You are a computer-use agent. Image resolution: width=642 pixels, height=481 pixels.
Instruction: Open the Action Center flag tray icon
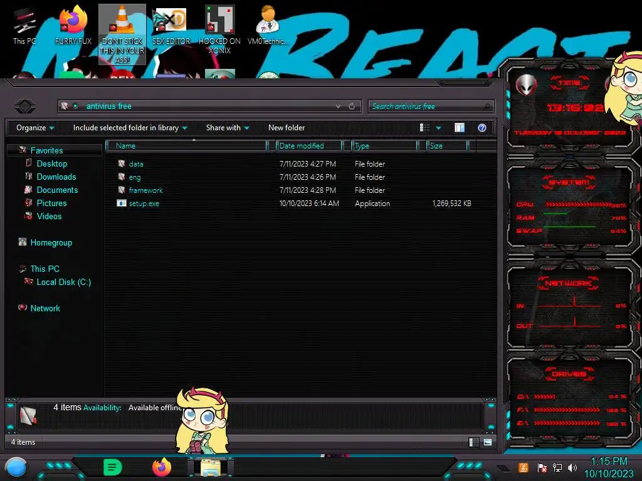[x=542, y=467]
